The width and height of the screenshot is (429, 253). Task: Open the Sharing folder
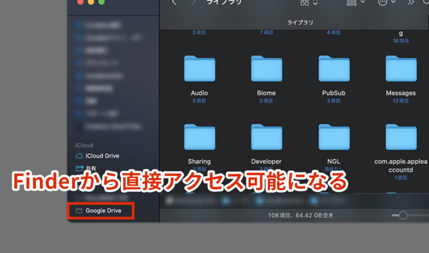[x=199, y=137]
